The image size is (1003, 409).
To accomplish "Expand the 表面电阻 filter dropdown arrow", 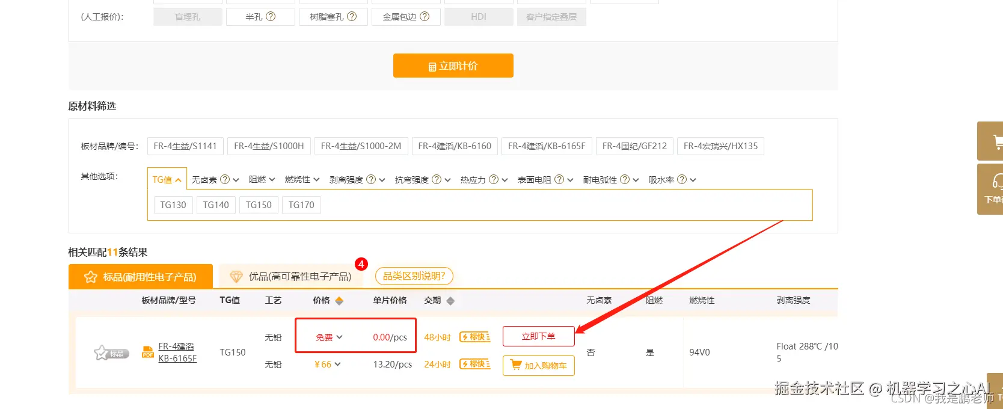I will pos(570,180).
